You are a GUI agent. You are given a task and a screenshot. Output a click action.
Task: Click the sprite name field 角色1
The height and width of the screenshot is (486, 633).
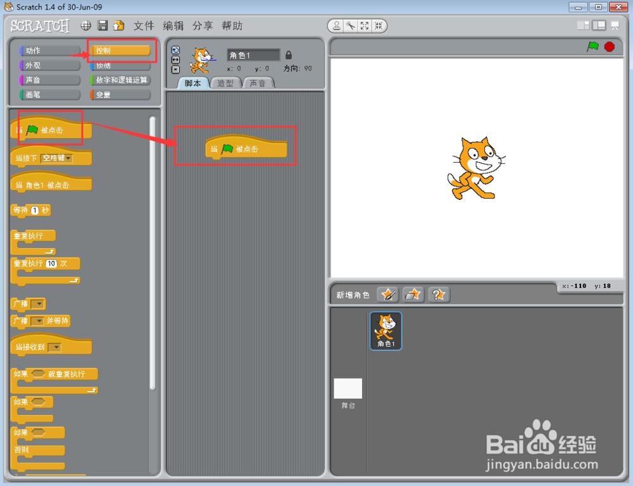pos(254,55)
